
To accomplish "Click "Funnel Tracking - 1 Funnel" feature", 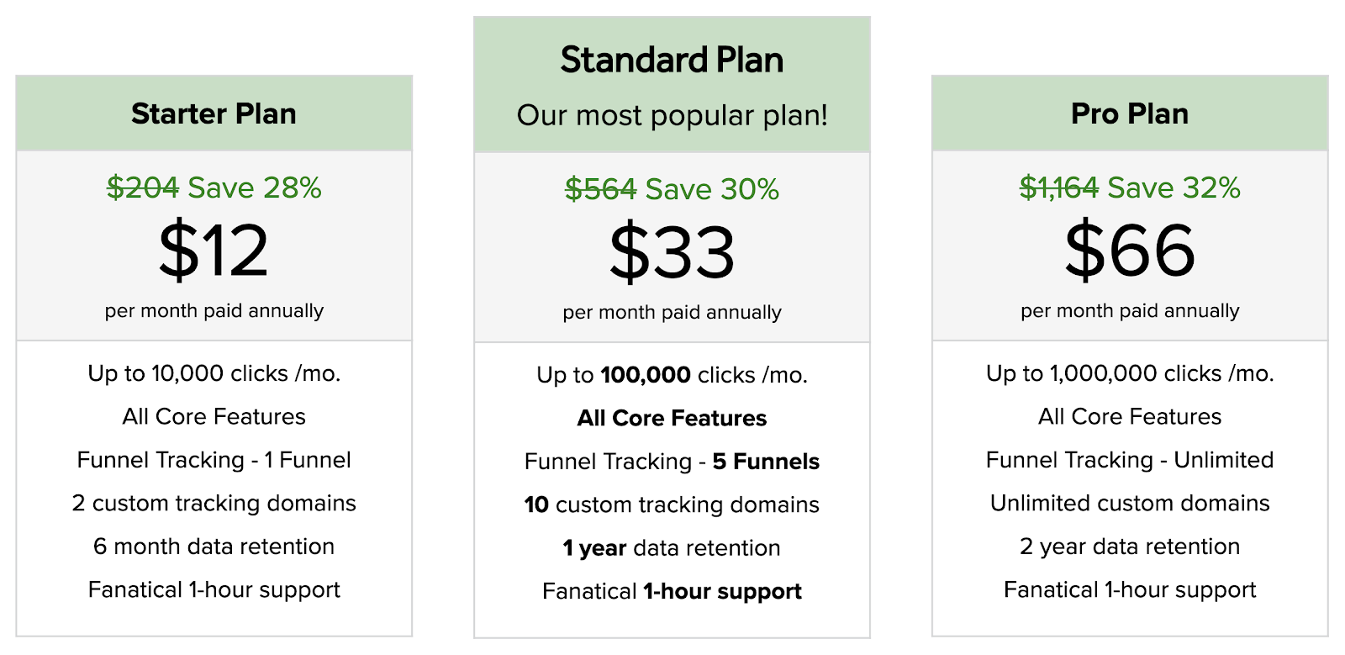I will coord(214,460).
